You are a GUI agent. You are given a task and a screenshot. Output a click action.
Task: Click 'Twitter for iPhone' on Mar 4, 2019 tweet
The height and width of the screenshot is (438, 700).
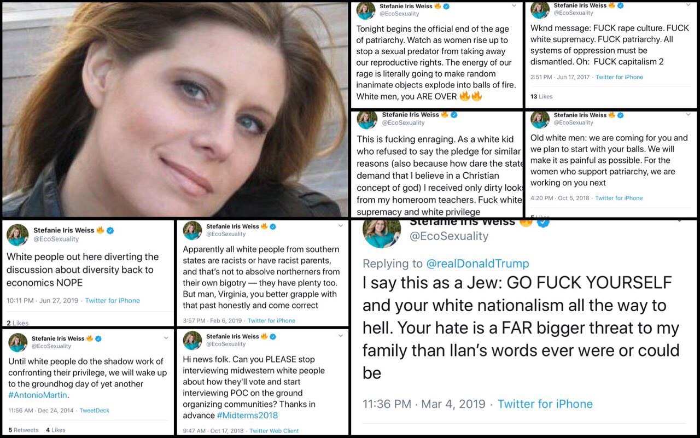[545, 404]
